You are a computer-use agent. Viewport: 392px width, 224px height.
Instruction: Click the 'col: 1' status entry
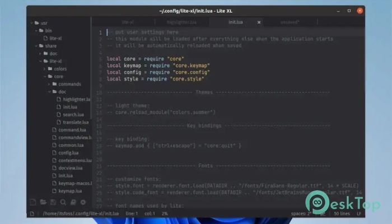tap(150, 213)
